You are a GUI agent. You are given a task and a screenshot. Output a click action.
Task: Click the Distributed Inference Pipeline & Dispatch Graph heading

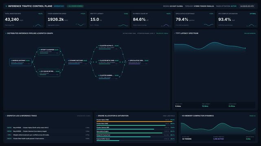pyautogui.click(x=30, y=33)
